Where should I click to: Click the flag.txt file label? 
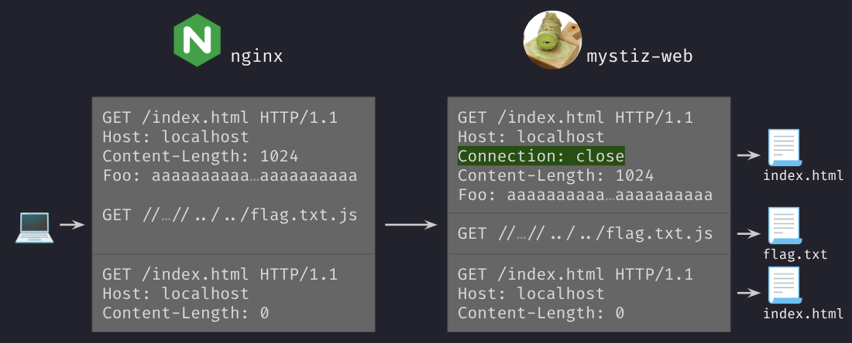pos(795,254)
